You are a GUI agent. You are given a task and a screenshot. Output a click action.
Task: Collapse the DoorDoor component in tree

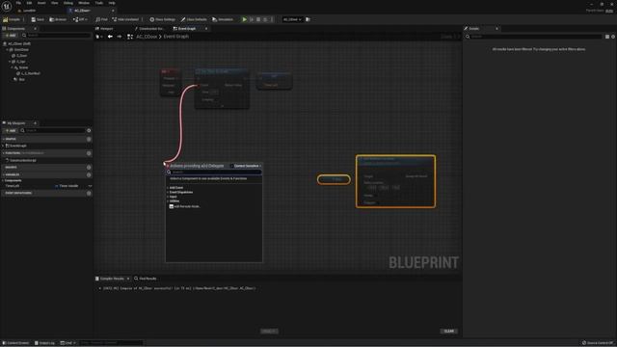[x=7, y=50]
